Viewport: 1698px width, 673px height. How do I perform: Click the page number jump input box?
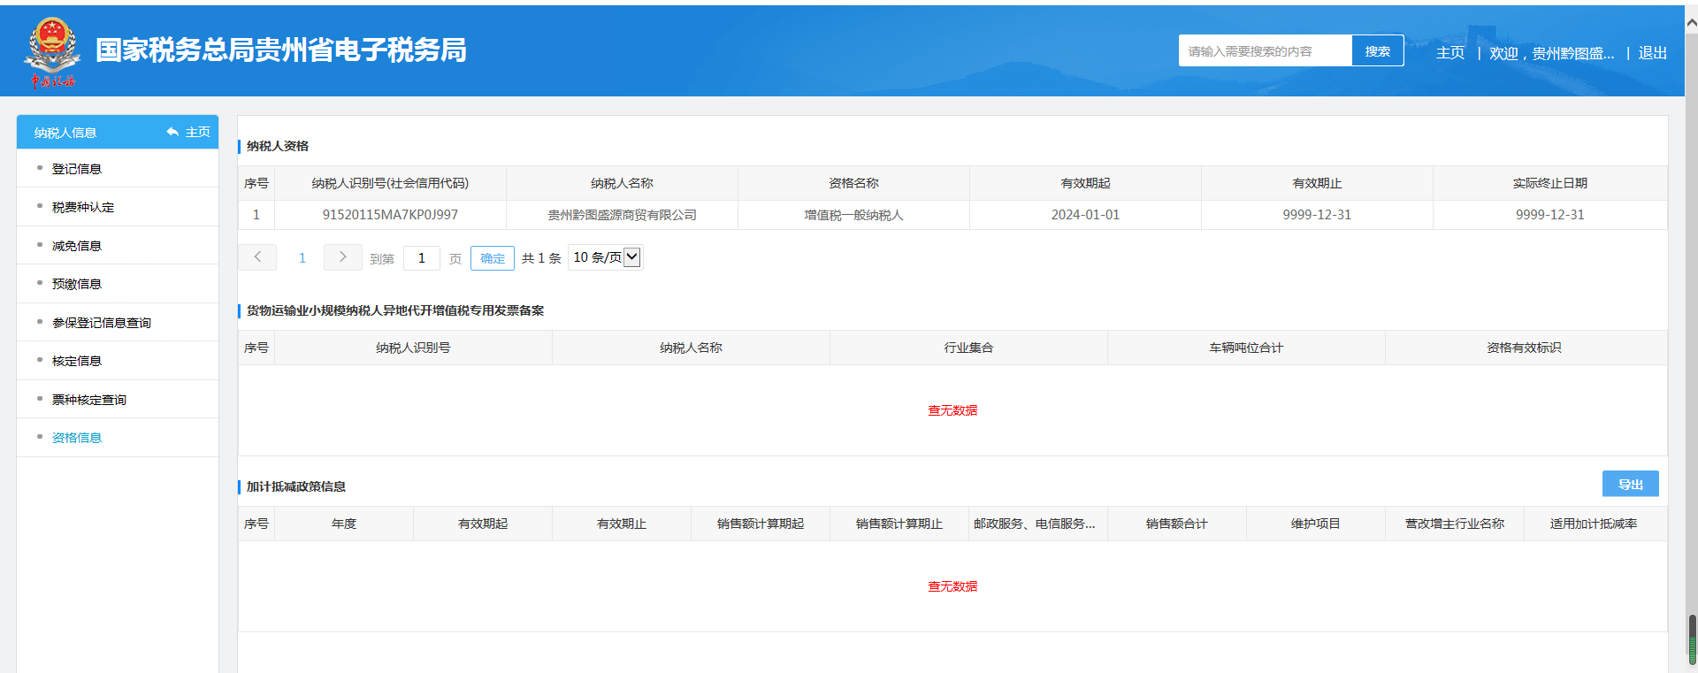tap(422, 258)
